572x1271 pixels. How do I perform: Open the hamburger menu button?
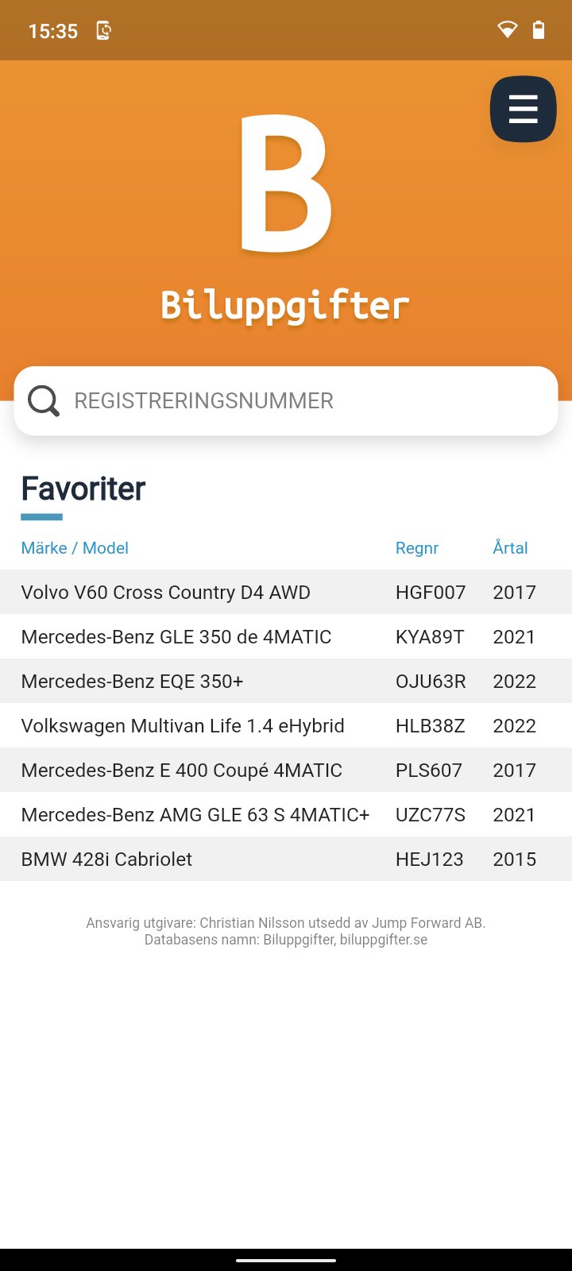523,109
